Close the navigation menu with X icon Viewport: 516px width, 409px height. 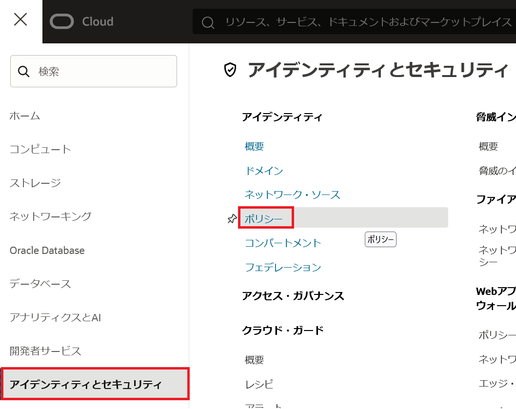(20, 20)
